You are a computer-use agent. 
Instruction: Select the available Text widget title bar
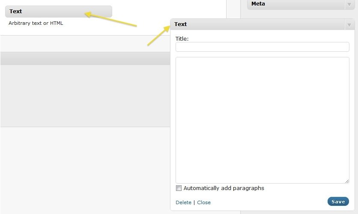58,12
